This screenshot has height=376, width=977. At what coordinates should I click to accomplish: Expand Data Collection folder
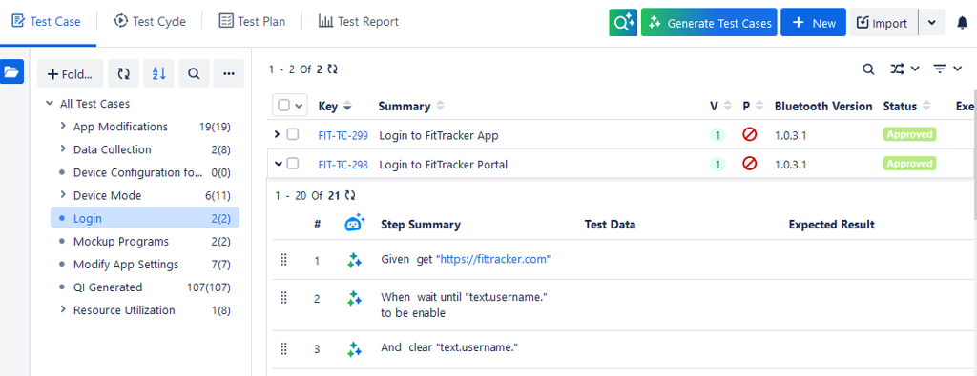pos(62,149)
